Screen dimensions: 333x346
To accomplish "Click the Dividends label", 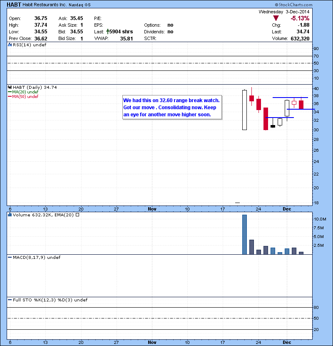I will 154,32.
